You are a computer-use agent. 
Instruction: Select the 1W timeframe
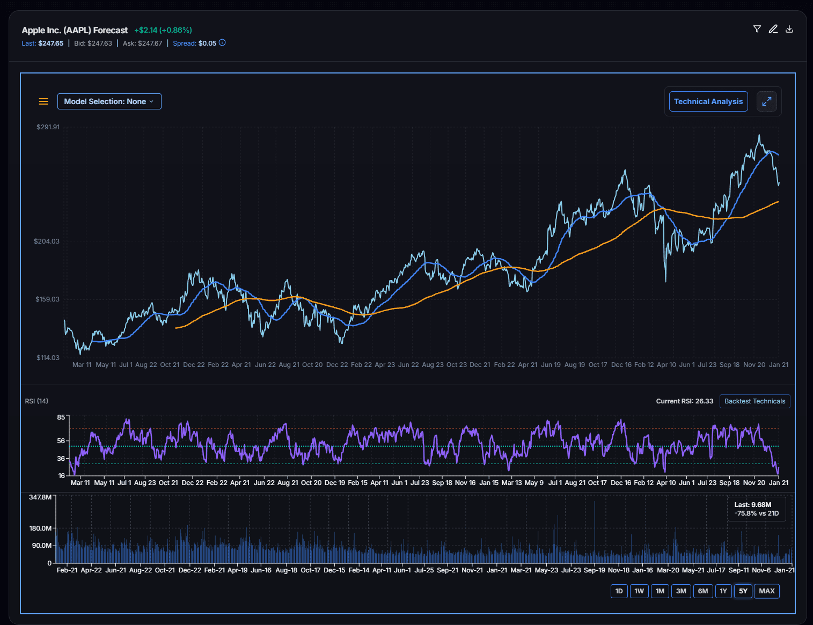point(639,591)
